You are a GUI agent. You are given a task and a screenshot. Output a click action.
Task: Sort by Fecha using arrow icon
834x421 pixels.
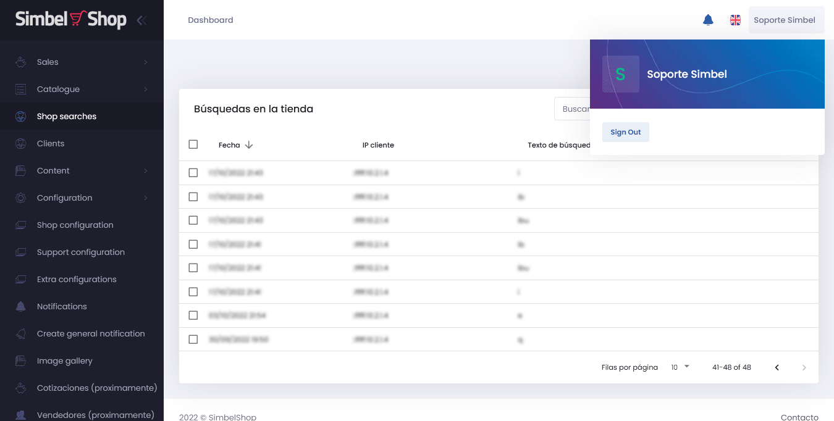249,145
